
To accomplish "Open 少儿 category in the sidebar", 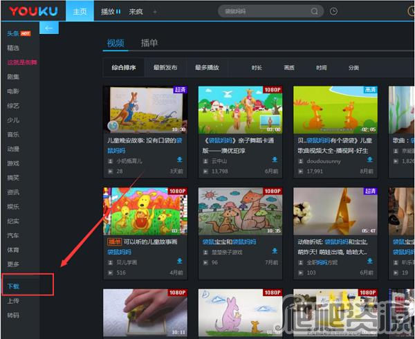I will [13, 120].
